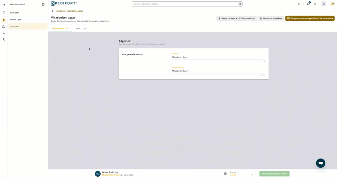Click the 17/255 character counter
This screenshot has height=178, width=337.
(262, 75)
